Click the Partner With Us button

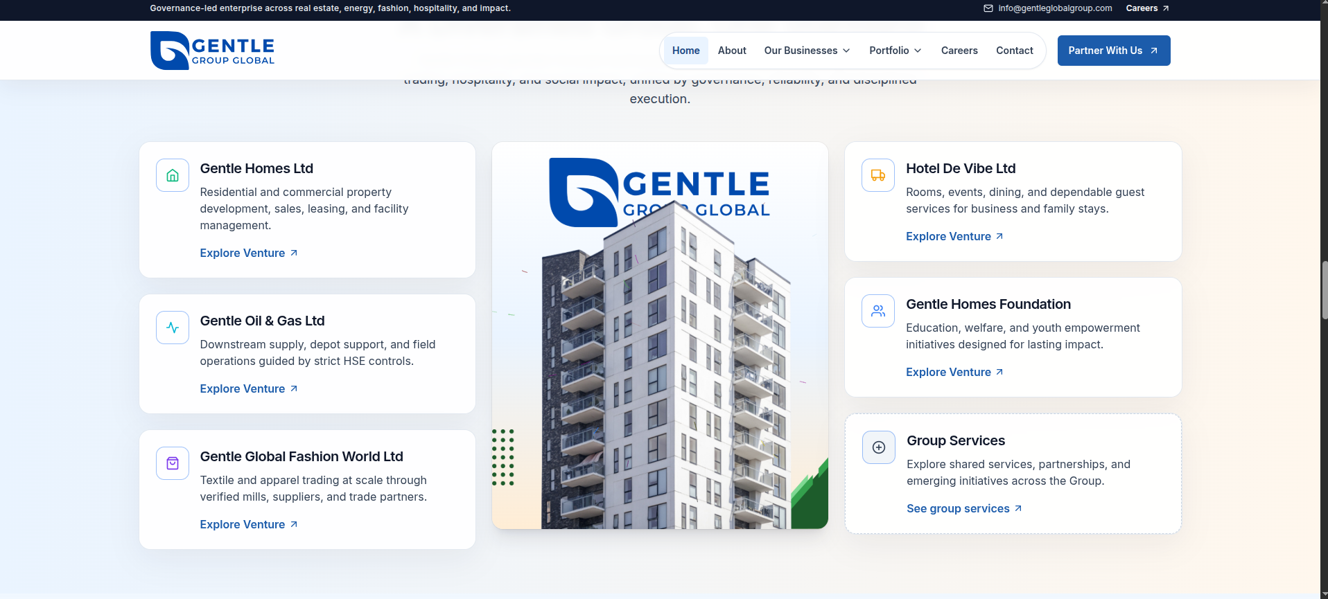point(1114,51)
